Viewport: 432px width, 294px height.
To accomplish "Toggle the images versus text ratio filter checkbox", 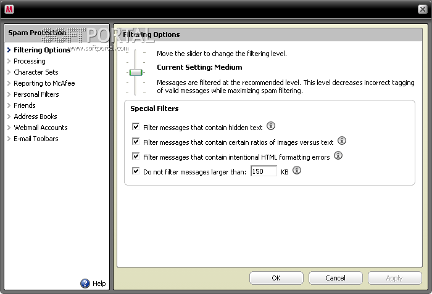I will point(136,142).
